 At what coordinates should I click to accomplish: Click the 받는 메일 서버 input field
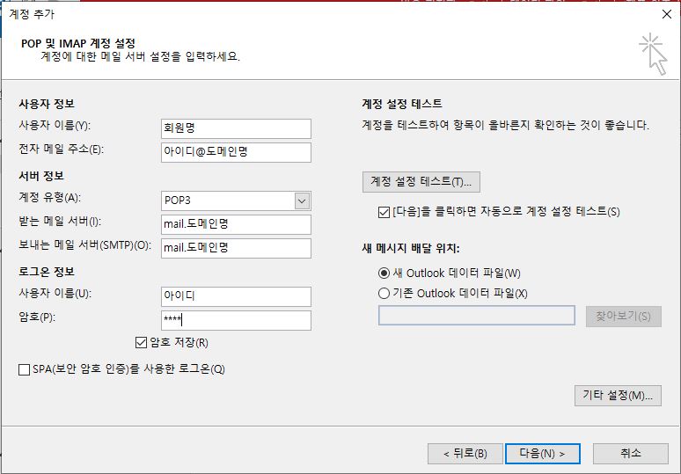point(237,224)
